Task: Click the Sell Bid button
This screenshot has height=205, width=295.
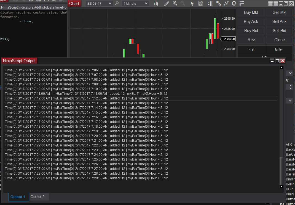Action: pos(279,31)
